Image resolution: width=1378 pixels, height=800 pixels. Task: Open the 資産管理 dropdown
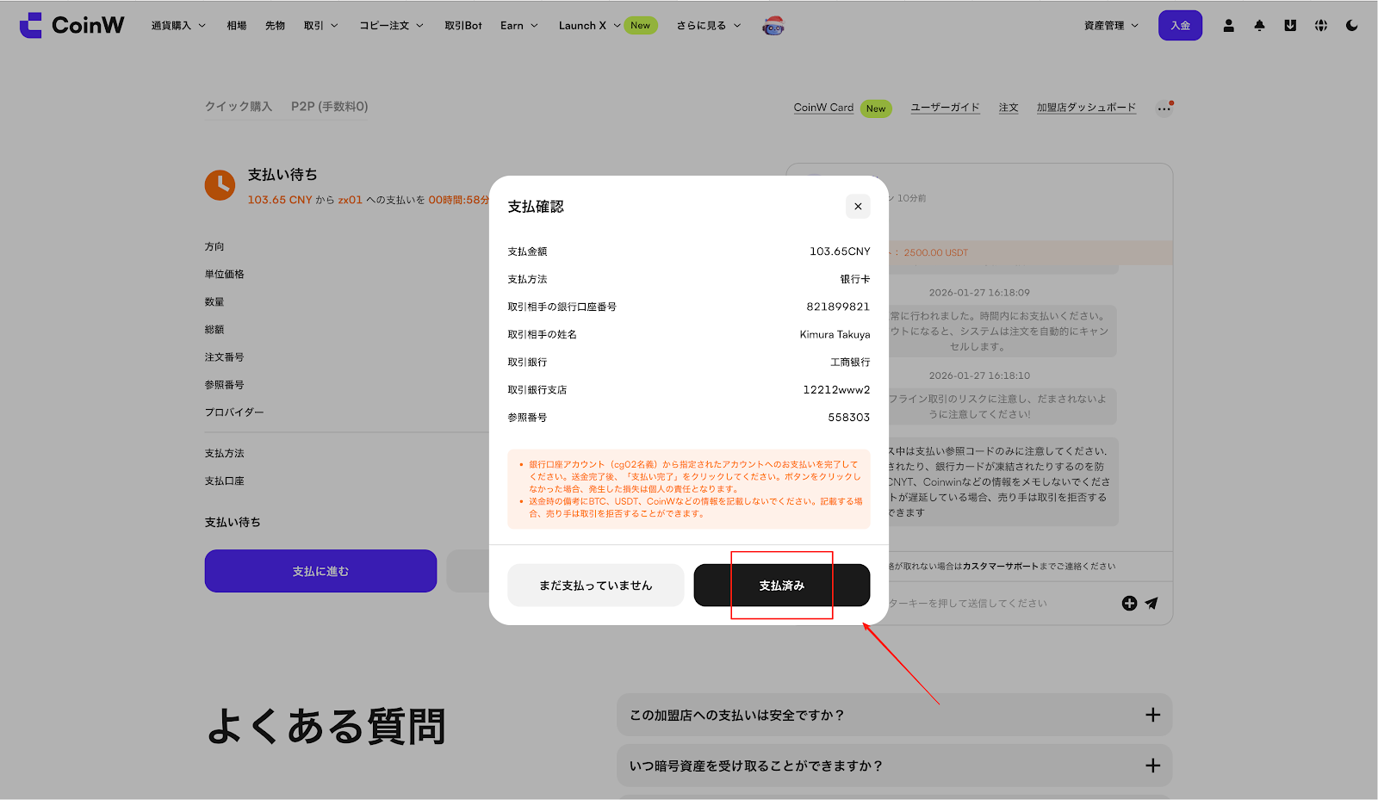tap(1111, 26)
